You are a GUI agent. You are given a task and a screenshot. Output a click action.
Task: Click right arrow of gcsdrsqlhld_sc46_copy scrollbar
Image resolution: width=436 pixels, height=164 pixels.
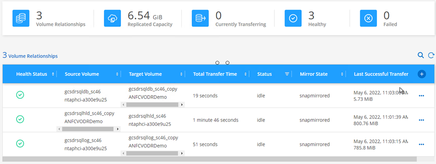(x=118, y=129)
